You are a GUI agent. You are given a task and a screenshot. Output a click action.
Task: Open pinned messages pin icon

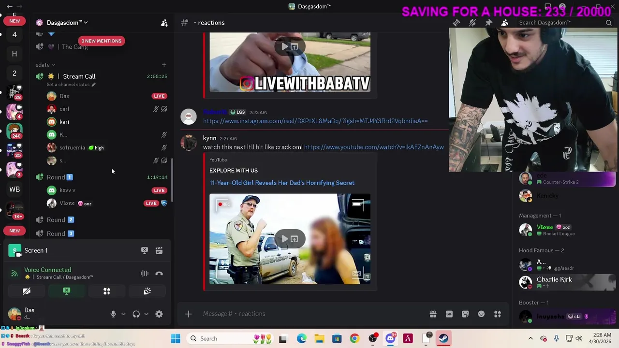pyautogui.click(x=488, y=23)
